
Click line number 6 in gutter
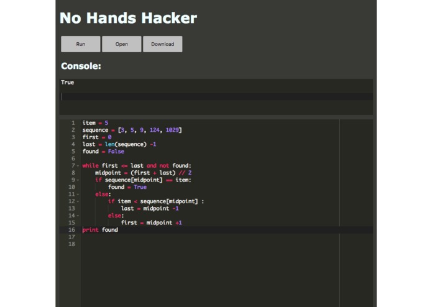click(73, 158)
